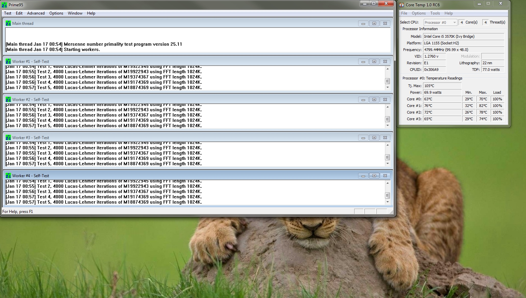This screenshot has height=298, width=526.
Task: Click the Core #1 temperature field
Action: coord(442,106)
